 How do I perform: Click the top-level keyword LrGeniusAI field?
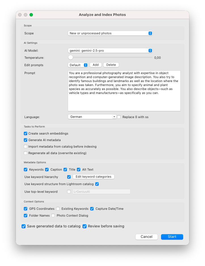pos(101,192)
